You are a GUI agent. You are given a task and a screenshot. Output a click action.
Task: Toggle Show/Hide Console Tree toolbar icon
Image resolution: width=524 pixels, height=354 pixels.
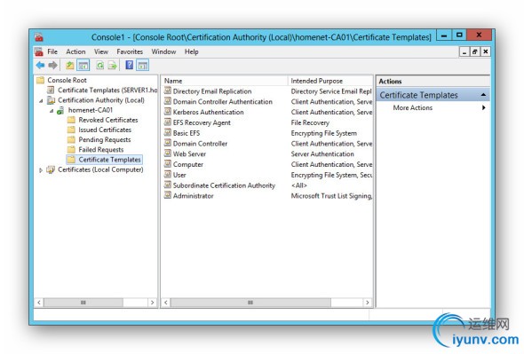[x=83, y=65]
